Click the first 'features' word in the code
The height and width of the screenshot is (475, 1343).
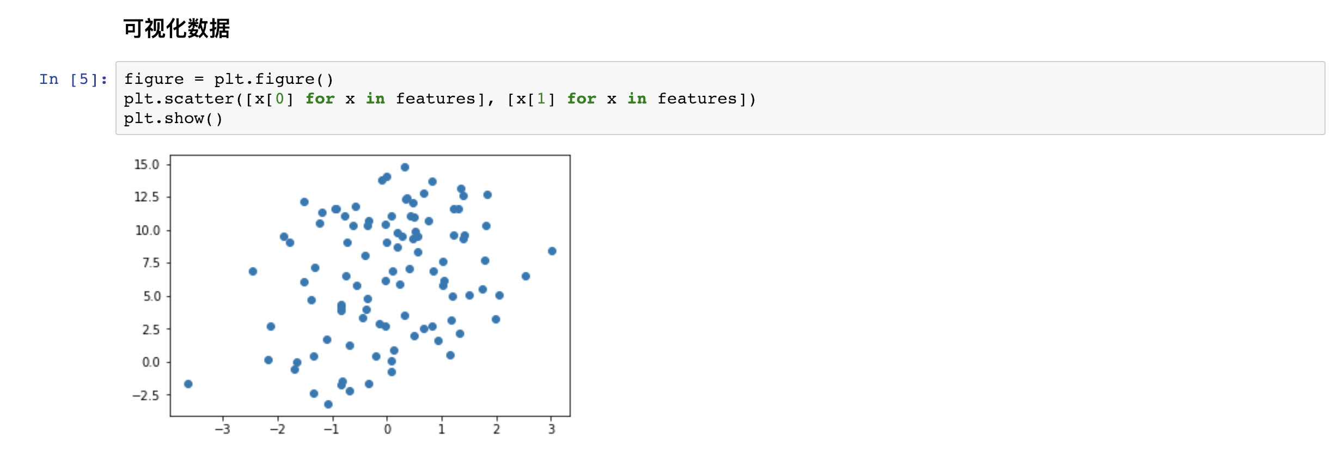pyautogui.click(x=436, y=99)
